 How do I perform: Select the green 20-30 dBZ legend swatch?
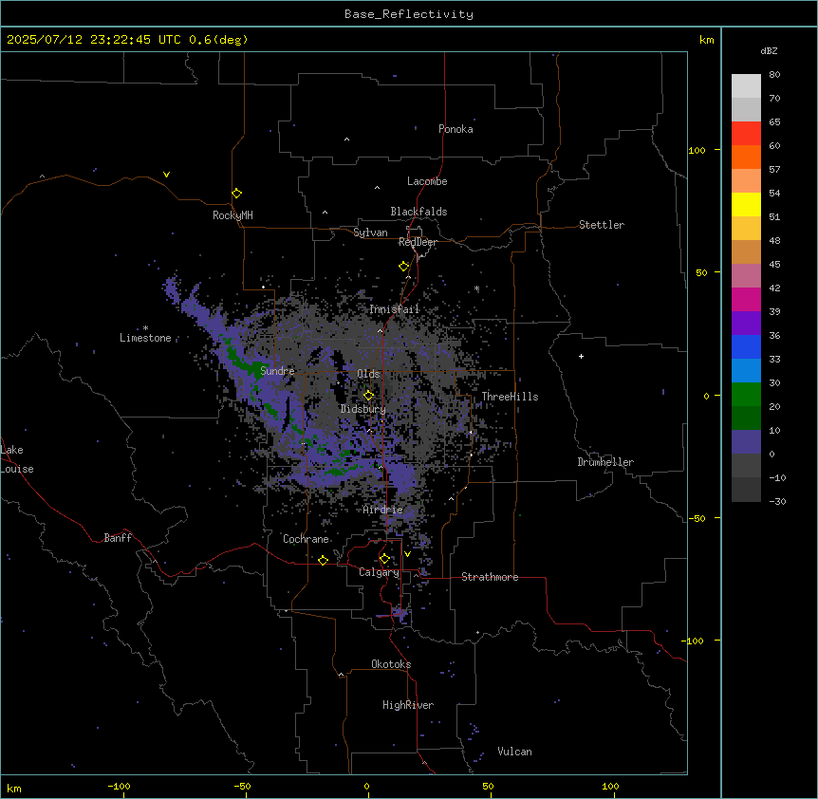pos(746,395)
